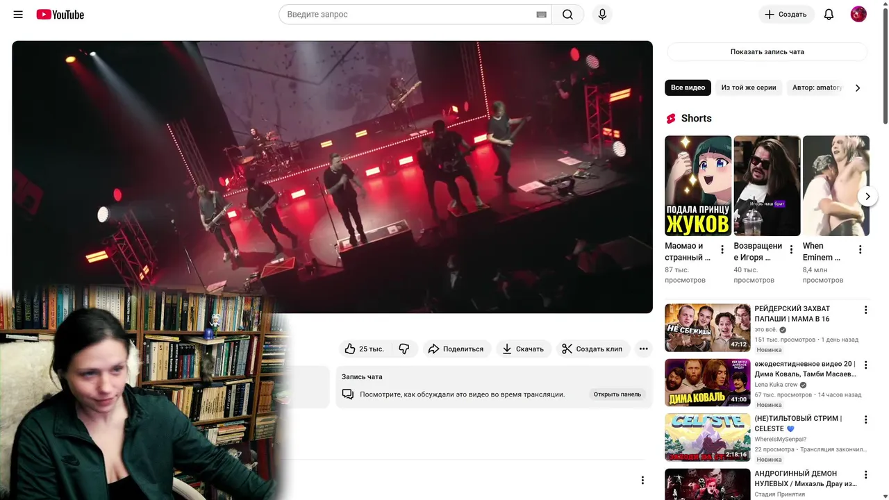Click Создать клип scissors button
This screenshot has width=889, height=500.
click(x=592, y=349)
